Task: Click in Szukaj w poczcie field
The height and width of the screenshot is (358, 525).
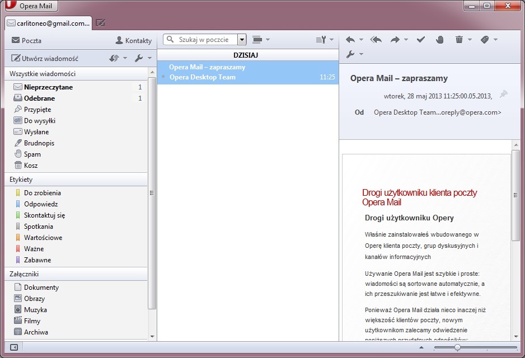Action: [x=204, y=40]
